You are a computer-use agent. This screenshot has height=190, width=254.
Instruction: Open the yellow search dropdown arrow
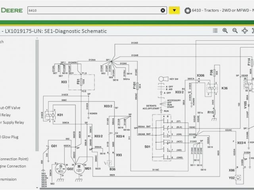[x=174, y=11]
